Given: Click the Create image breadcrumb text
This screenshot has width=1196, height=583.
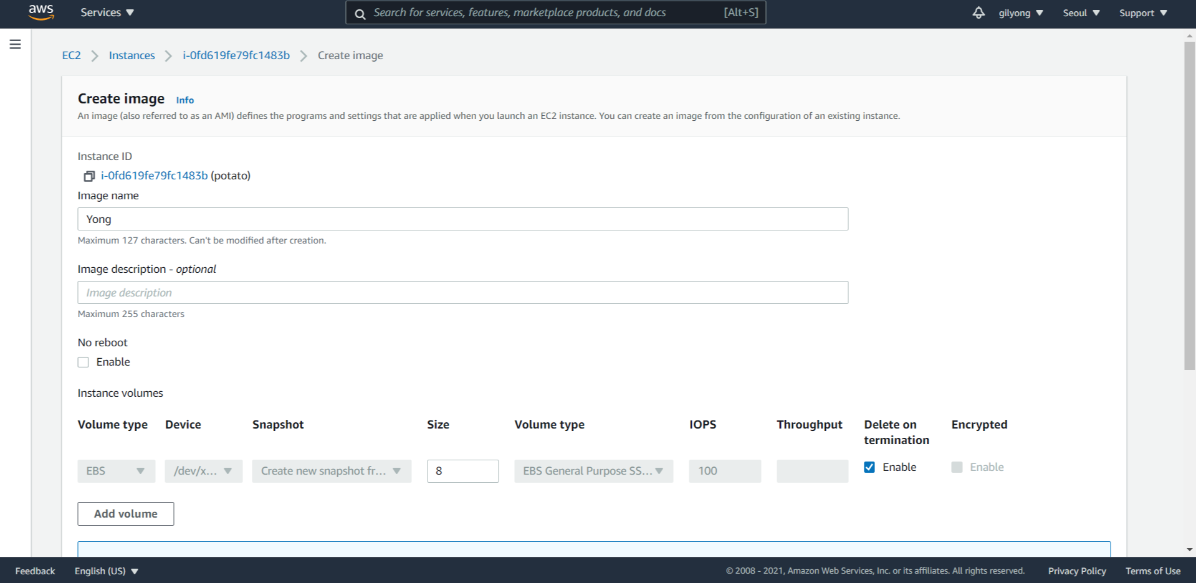Looking at the screenshot, I should coord(350,55).
